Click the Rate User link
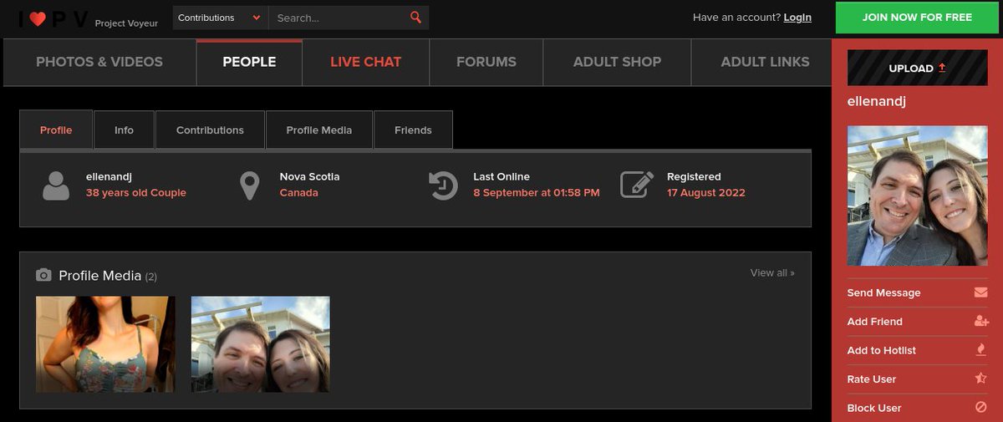The image size is (1003, 422). click(871, 379)
